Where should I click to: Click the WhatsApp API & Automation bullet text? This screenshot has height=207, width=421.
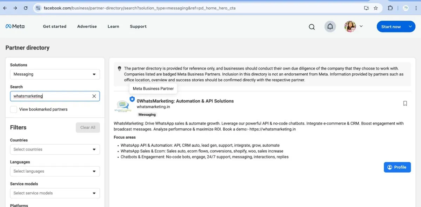point(200,145)
